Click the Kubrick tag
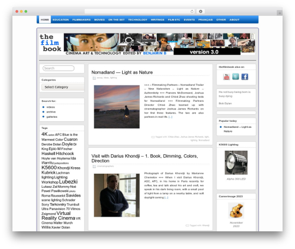Viewport: 295px width, 249px height. (48, 172)
